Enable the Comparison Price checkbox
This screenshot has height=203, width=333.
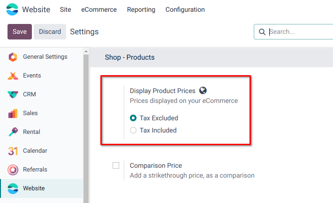116,165
